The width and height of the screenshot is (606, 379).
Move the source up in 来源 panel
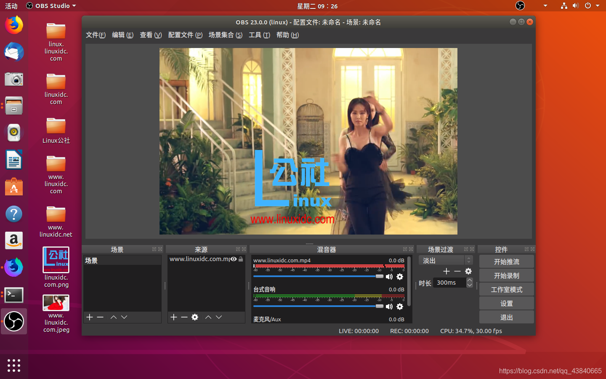pyautogui.click(x=208, y=317)
